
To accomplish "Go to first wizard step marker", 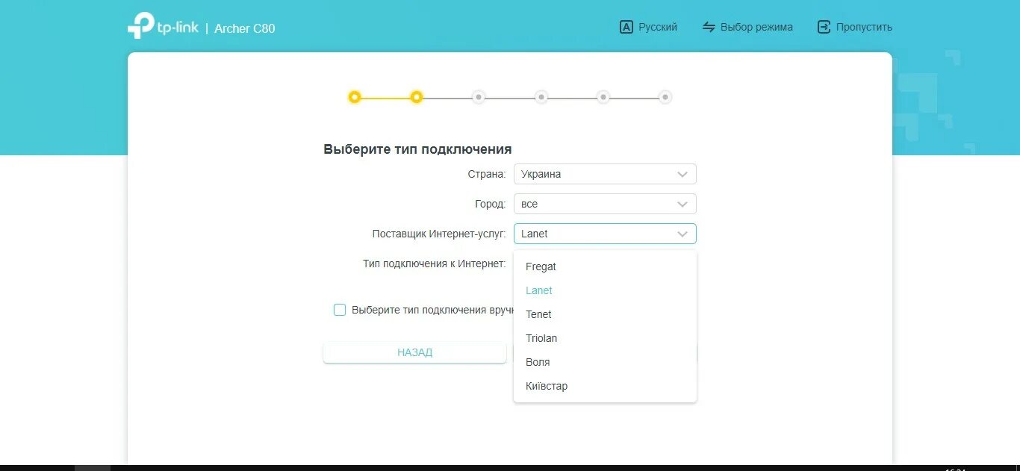I will pos(355,97).
